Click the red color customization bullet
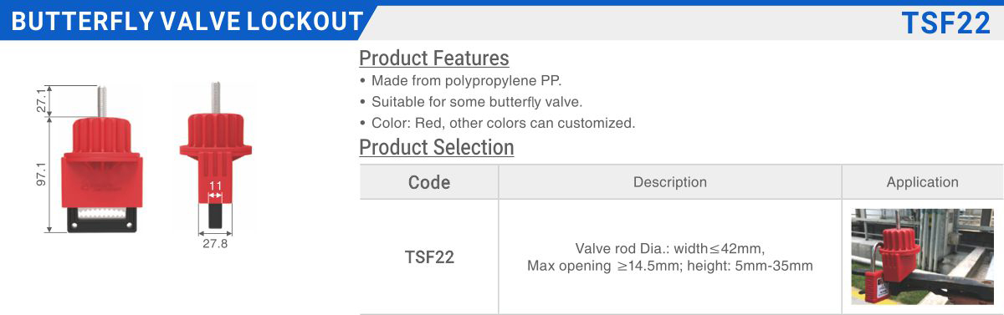Screen dimensions: 1004x315 pos(497,123)
